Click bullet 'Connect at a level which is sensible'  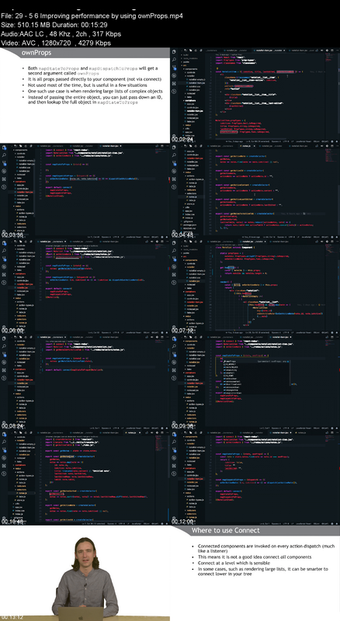pos(234,563)
